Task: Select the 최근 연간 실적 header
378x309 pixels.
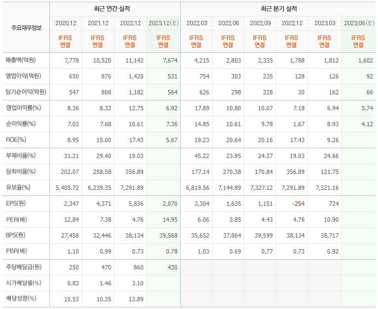Action: pyautogui.click(x=112, y=9)
